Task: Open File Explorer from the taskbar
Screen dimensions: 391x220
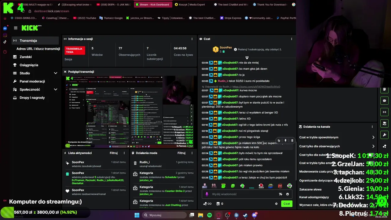Action: 200,215
